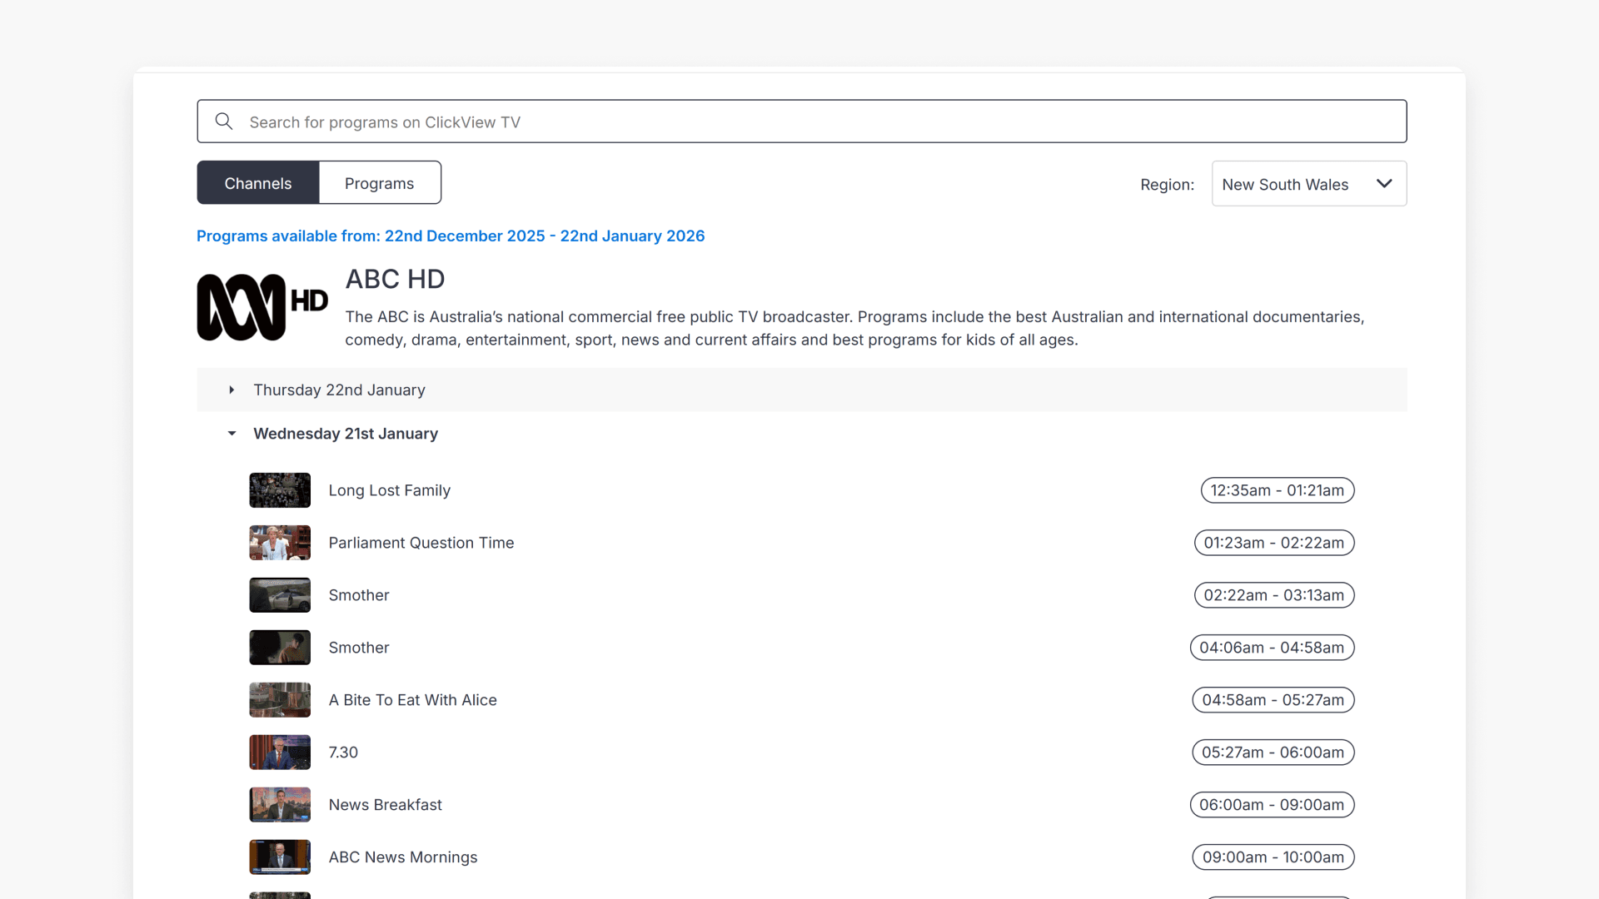Image resolution: width=1599 pixels, height=899 pixels.
Task: Click the programs availability date link
Action: [451, 236]
